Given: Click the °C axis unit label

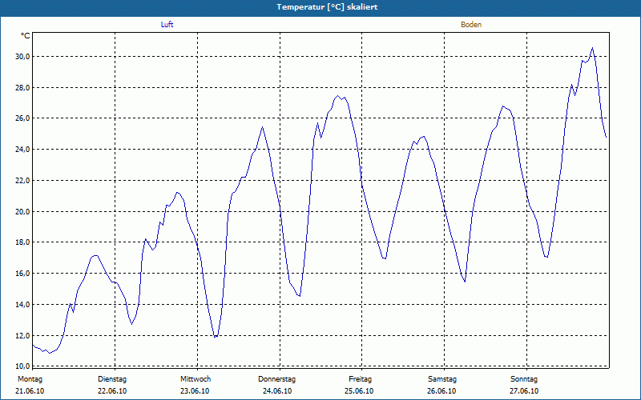Looking at the screenshot, I should 26,36.
